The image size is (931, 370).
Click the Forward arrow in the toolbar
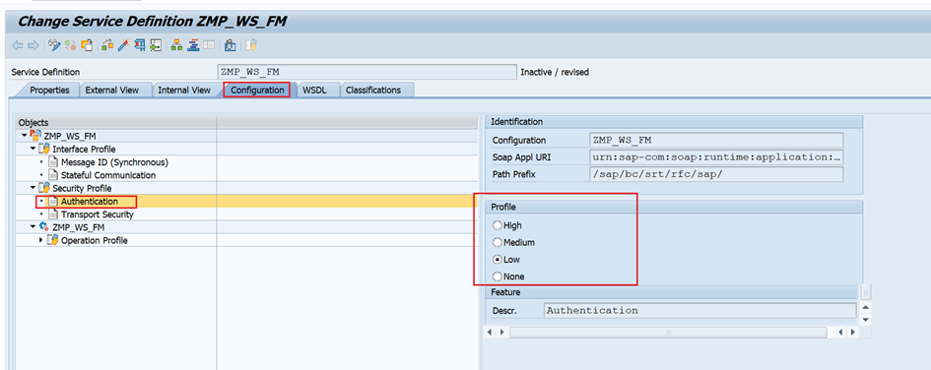[x=33, y=45]
